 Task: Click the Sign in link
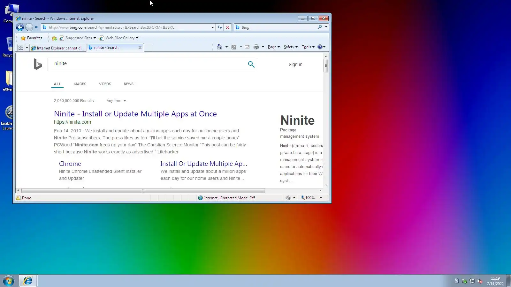click(295, 64)
